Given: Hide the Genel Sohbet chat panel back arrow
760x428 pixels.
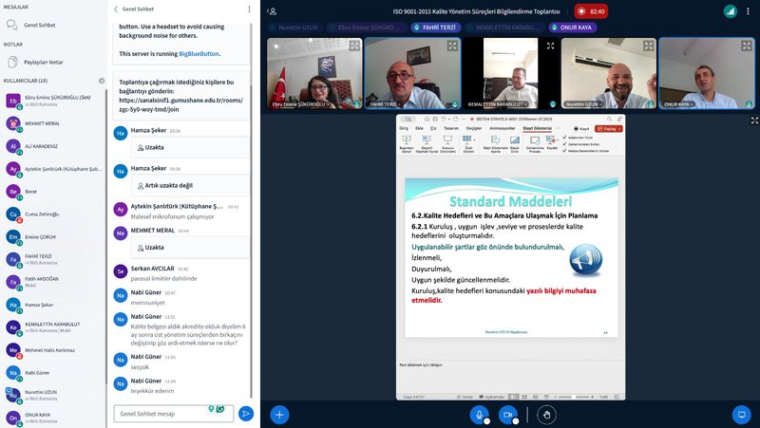Looking at the screenshot, I should point(116,9).
